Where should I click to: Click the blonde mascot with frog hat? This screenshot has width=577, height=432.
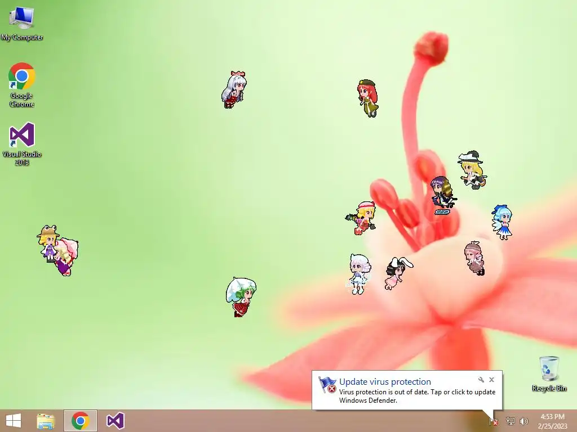click(x=47, y=243)
